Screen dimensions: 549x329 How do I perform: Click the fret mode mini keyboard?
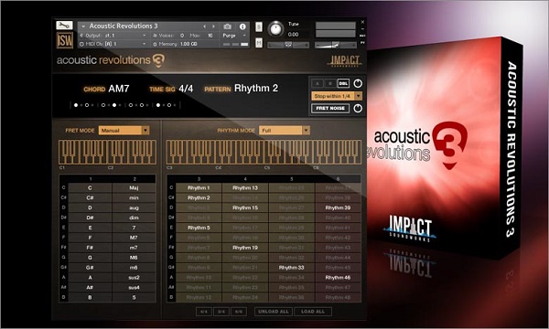click(107, 152)
